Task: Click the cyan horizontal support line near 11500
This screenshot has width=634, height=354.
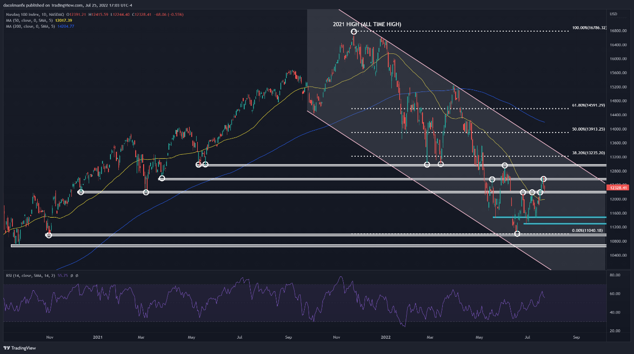Action: [x=549, y=217]
